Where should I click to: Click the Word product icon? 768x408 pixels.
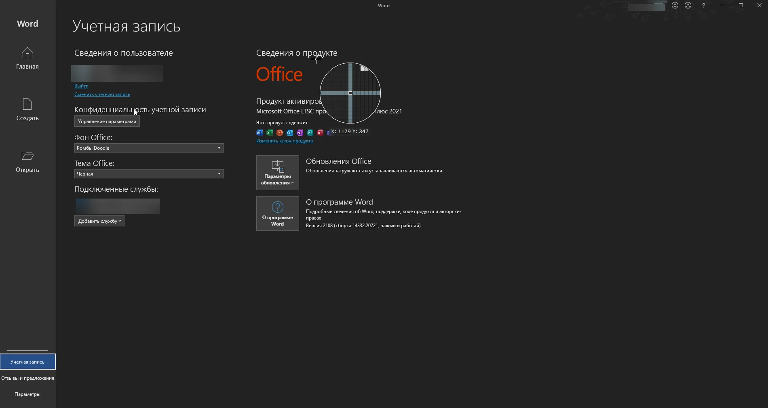260,132
